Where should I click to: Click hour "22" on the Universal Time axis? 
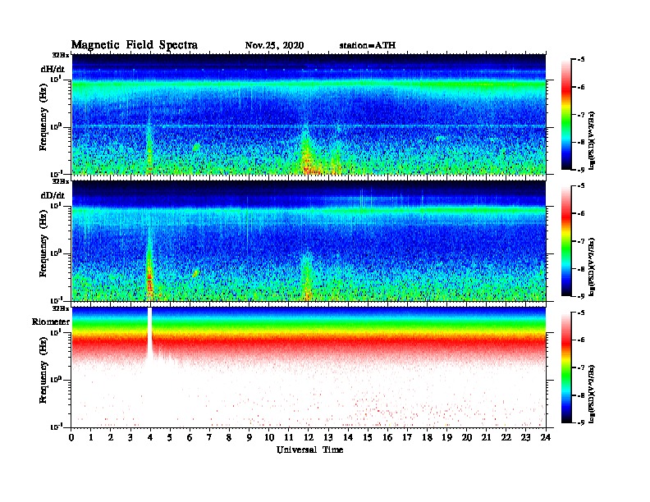(x=506, y=438)
